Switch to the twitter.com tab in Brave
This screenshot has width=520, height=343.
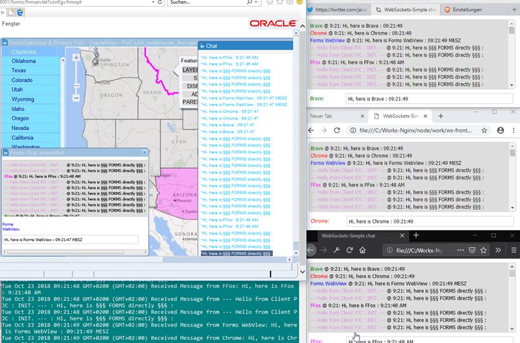pos(338,10)
